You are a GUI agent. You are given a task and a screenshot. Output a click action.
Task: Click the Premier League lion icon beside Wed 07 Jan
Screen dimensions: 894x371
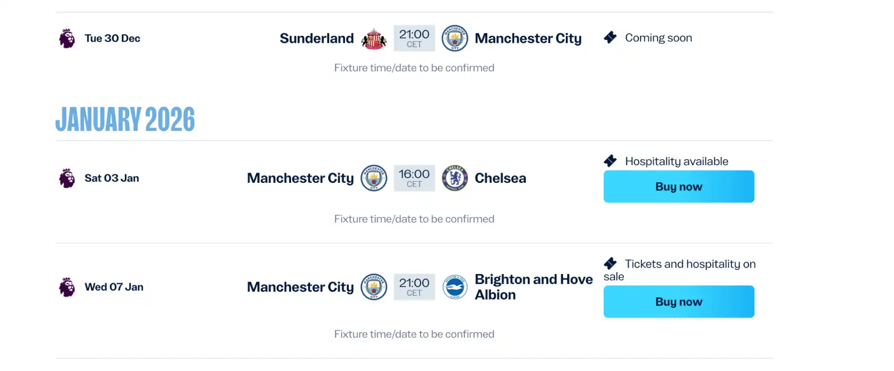click(x=67, y=287)
